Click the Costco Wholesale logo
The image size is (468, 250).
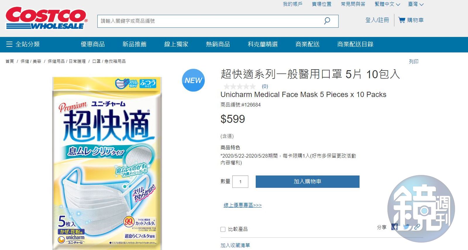47,18
